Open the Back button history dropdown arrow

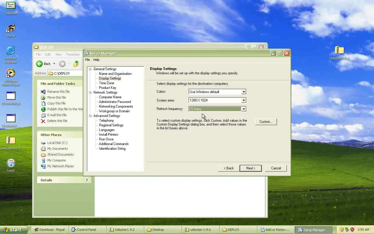pyautogui.click(x=54, y=64)
